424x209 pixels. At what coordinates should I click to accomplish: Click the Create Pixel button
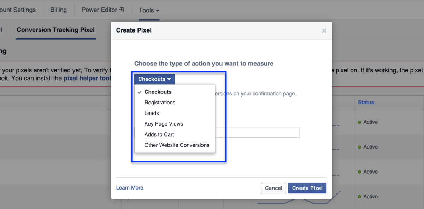(x=307, y=188)
